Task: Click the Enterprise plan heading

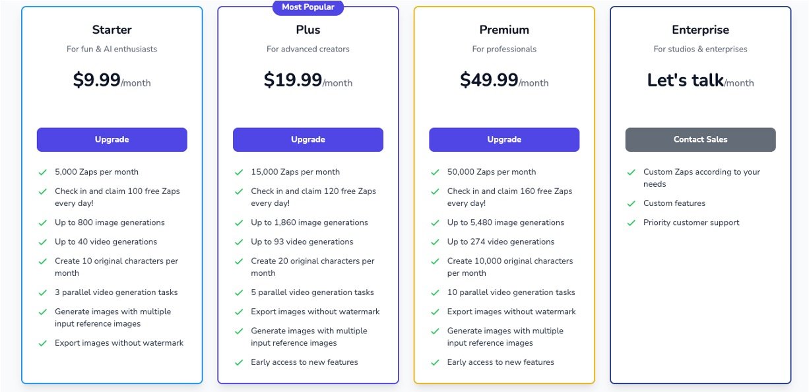Action: point(700,30)
